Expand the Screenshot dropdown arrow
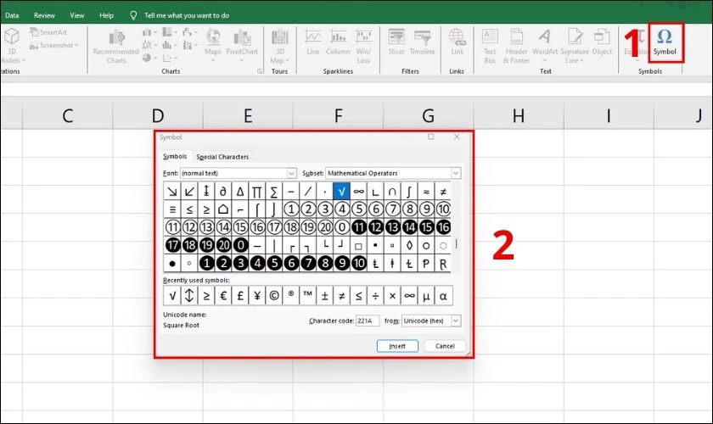 [x=76, y=46]
